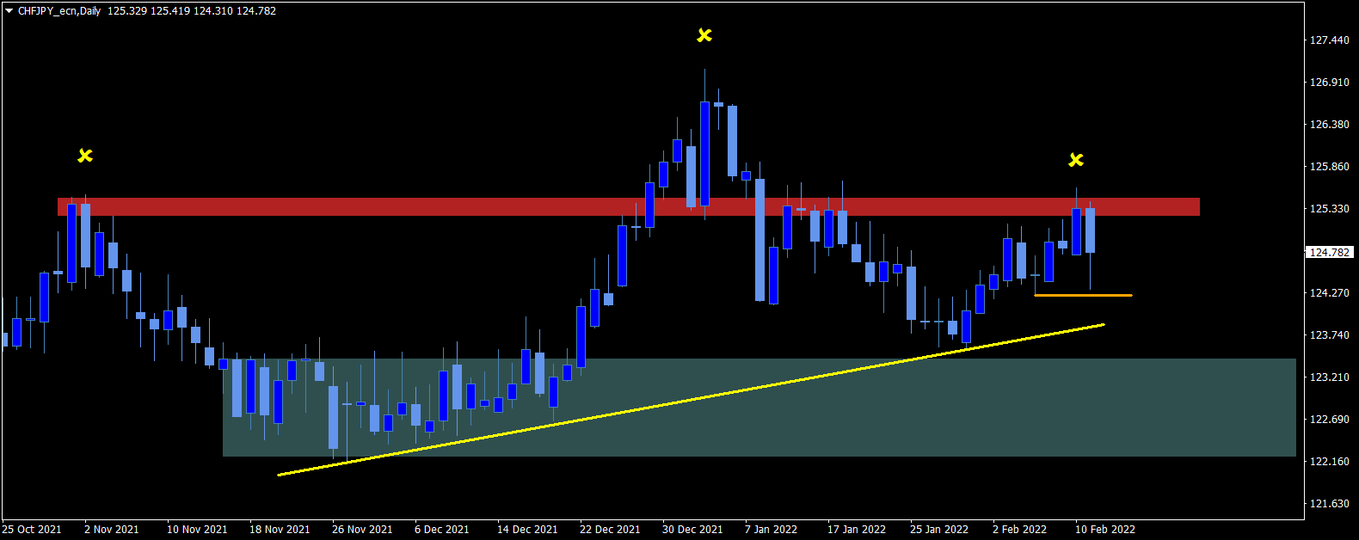Click the 17 Jan 2022 date label
The image size is (1359, 540).
point(857,530)
